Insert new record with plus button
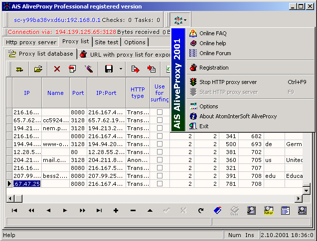The width and height of the screenshot is (317, 241). tap(116, 211)
